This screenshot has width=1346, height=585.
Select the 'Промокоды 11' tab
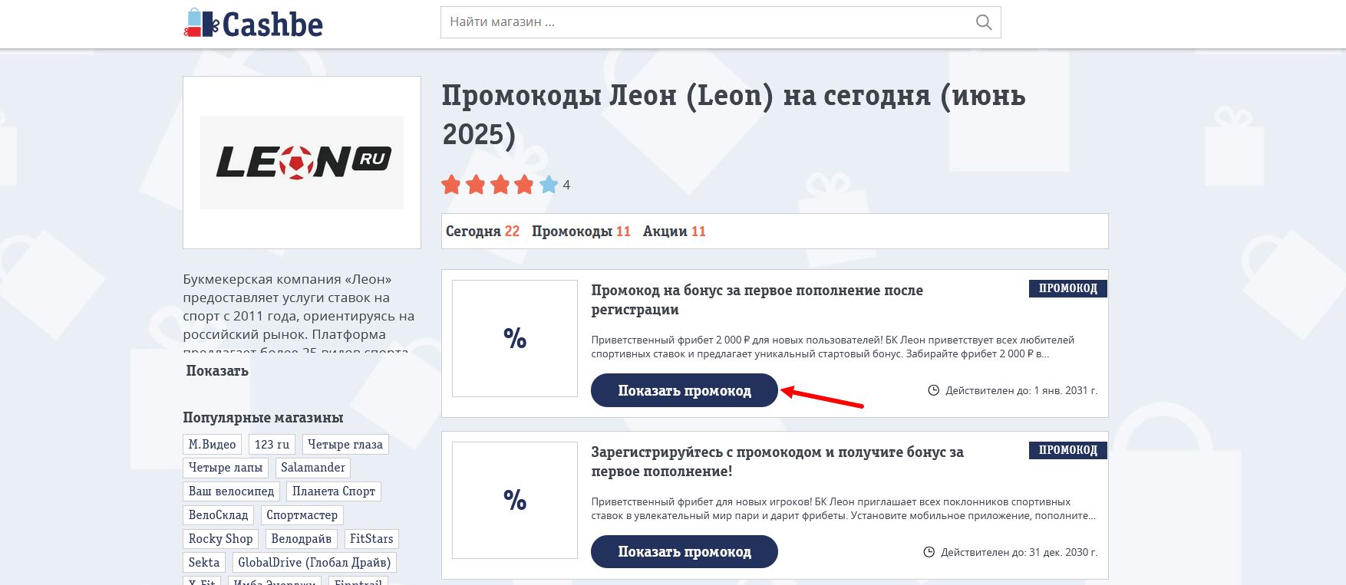[581, 232]
